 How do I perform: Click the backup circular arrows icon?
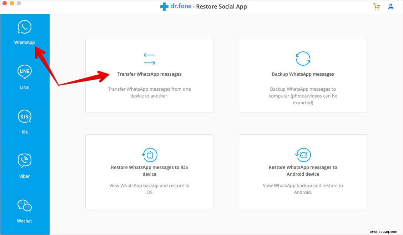point(303,59)
